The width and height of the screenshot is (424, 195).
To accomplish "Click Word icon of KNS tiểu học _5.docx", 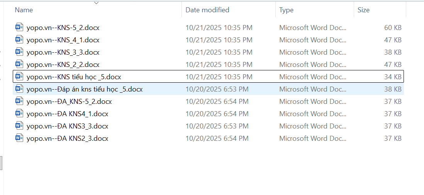I will [19, 77].
